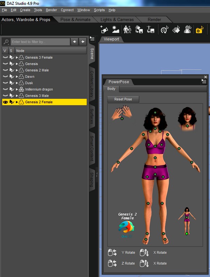Viewport: 210px width, 277px height.
Task: Click the abdomen control point on figure
Action: click(x=155, y=158)
